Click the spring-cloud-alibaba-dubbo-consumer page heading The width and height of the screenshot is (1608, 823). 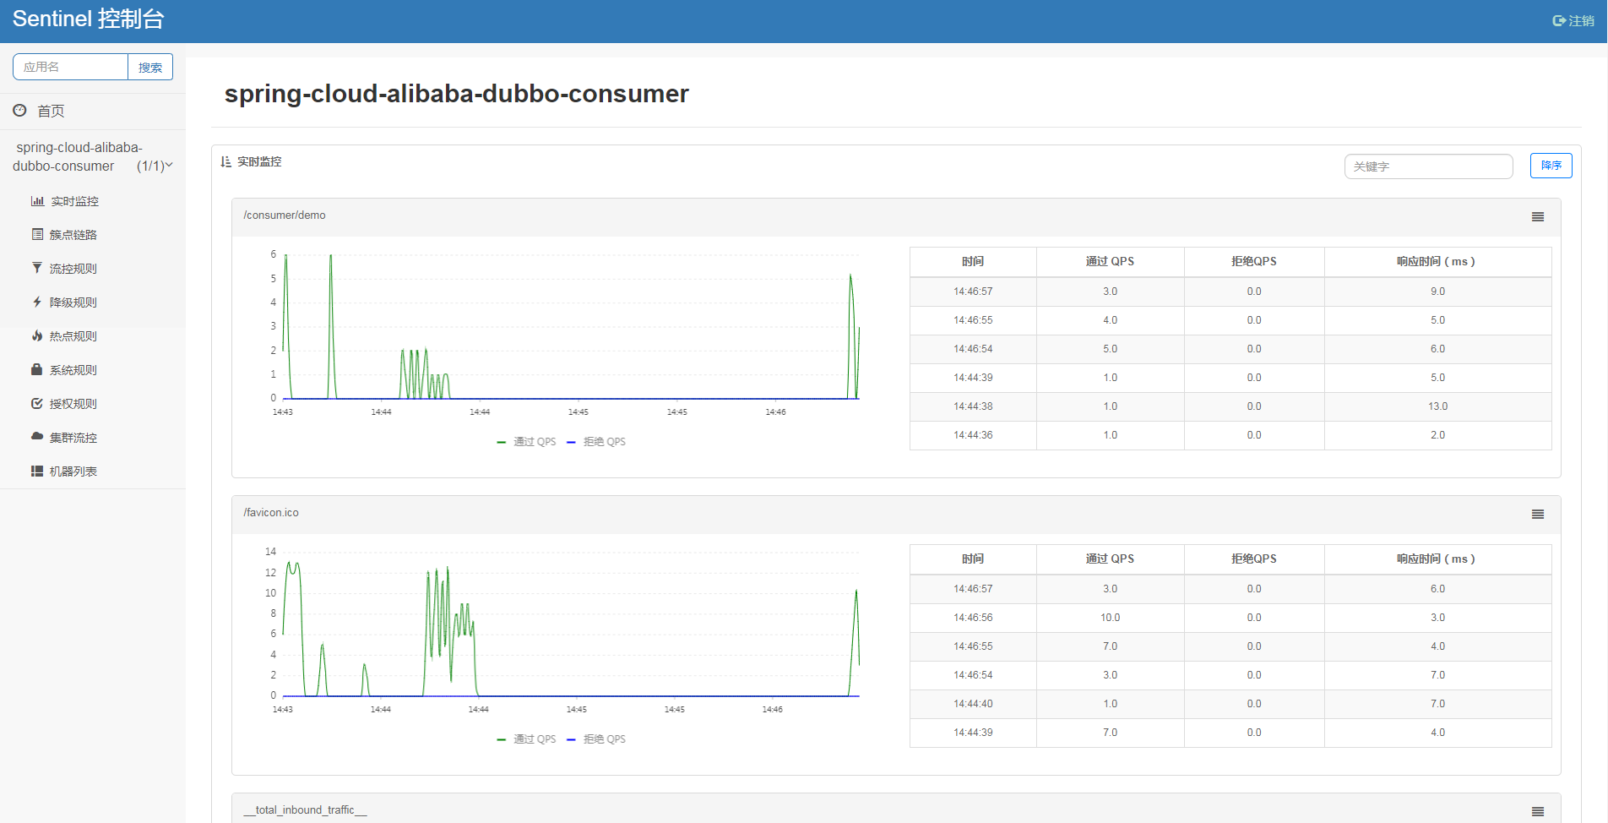pyautogui.click(x=456, y=94)
